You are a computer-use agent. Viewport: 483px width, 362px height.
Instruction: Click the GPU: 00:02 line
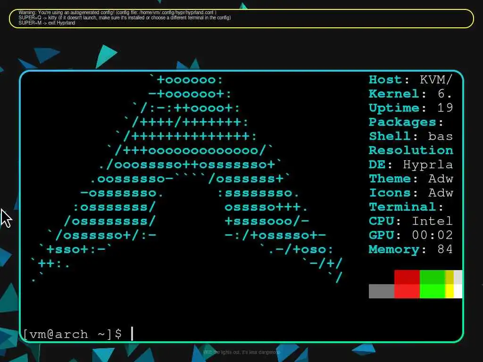[x=411, y=235]
